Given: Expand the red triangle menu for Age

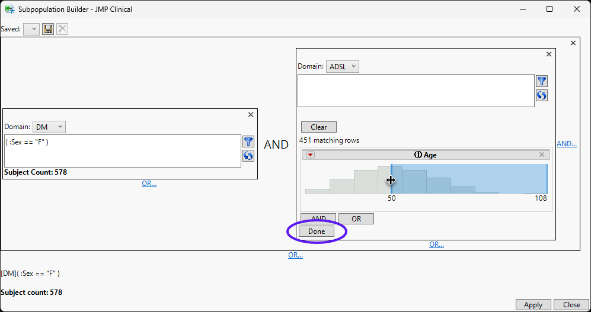Looking at the screenshot, I should pos(311,155).
